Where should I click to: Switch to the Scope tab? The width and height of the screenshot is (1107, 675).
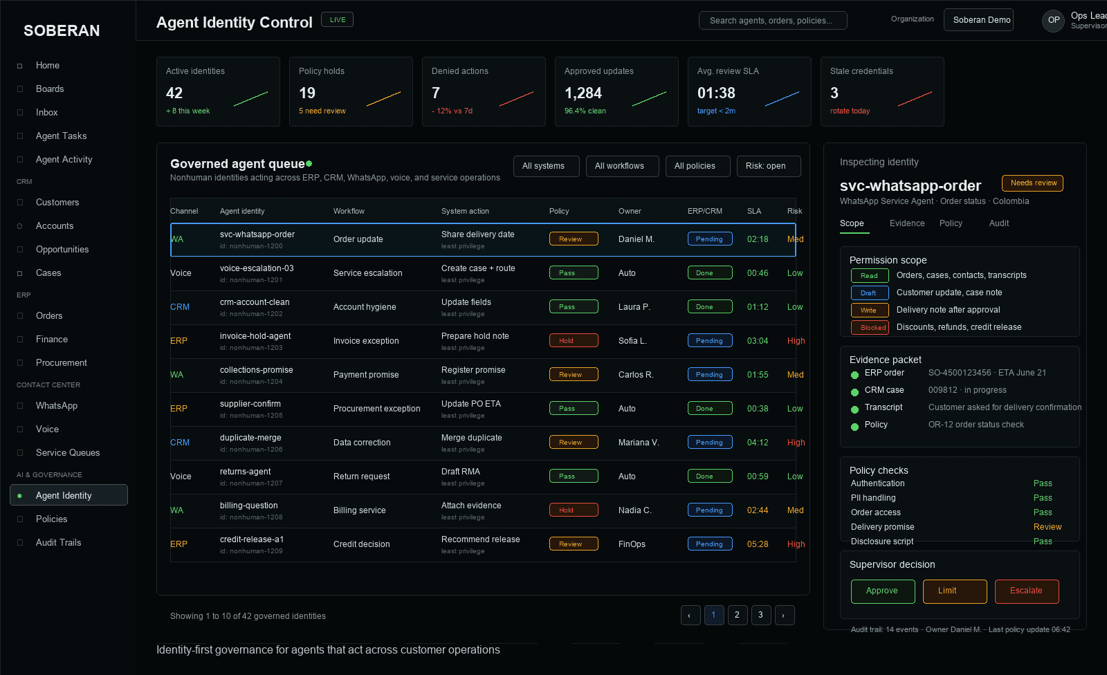click(x=852, y=223)
